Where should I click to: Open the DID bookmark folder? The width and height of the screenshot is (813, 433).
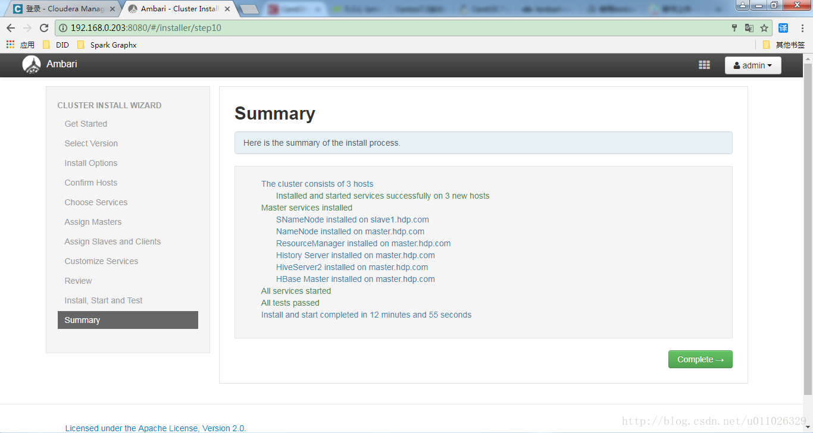tap(56, 45)
